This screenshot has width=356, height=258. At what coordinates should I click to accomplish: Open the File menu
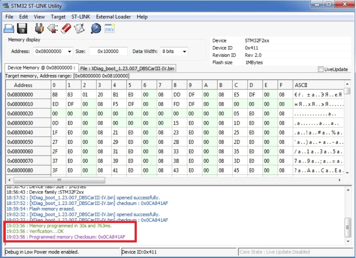pyautogui.click(x=9, y=17)
